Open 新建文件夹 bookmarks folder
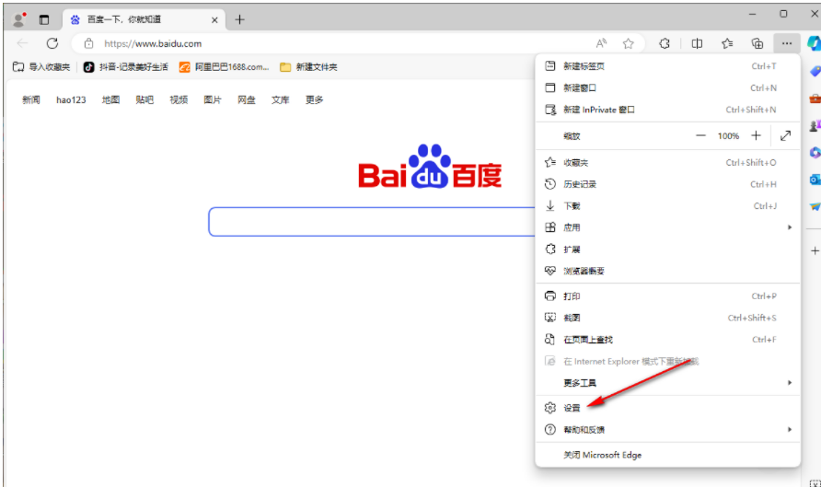 [308, 67]
